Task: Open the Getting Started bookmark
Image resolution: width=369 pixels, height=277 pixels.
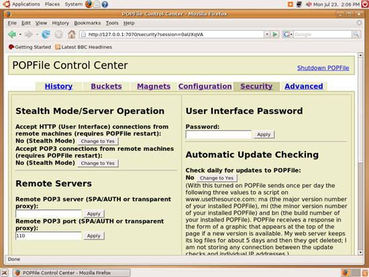Action: click(30, 47)
